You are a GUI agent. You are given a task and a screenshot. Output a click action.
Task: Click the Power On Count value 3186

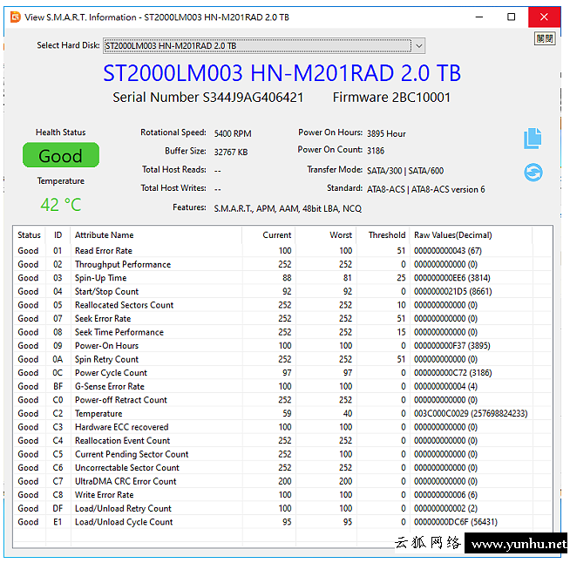click(x=376, y=151)
